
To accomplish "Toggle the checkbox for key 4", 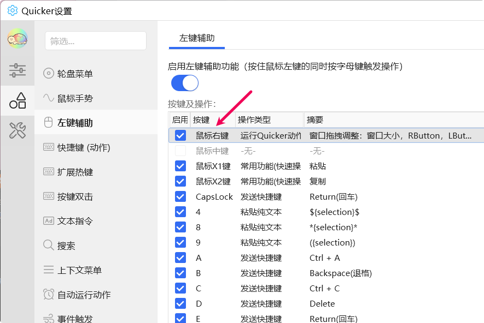I will click(x=180, y=212).
